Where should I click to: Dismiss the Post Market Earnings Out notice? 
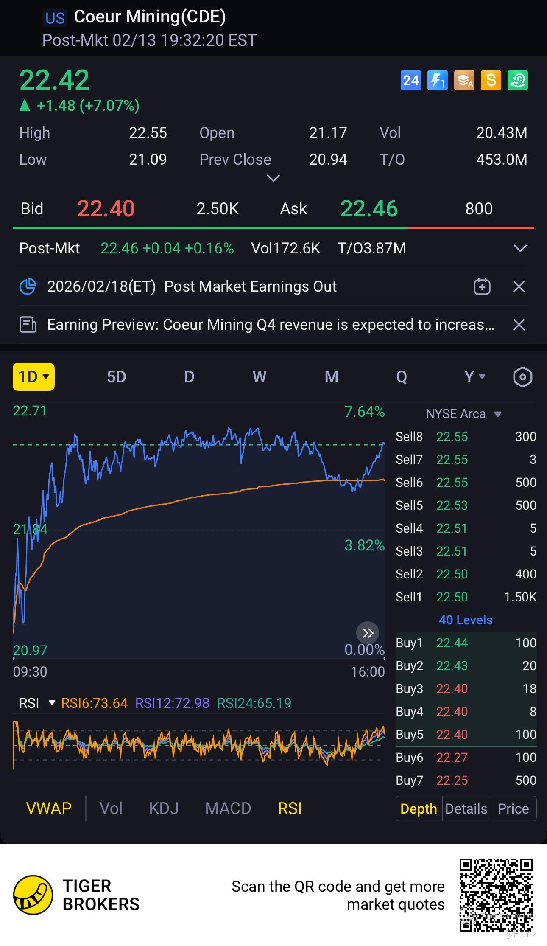[519, 286]
